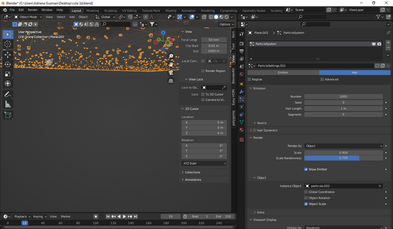Open the Global transform orientation dropdown
This screenshot has width=393, height=229.
coord(105,17)
